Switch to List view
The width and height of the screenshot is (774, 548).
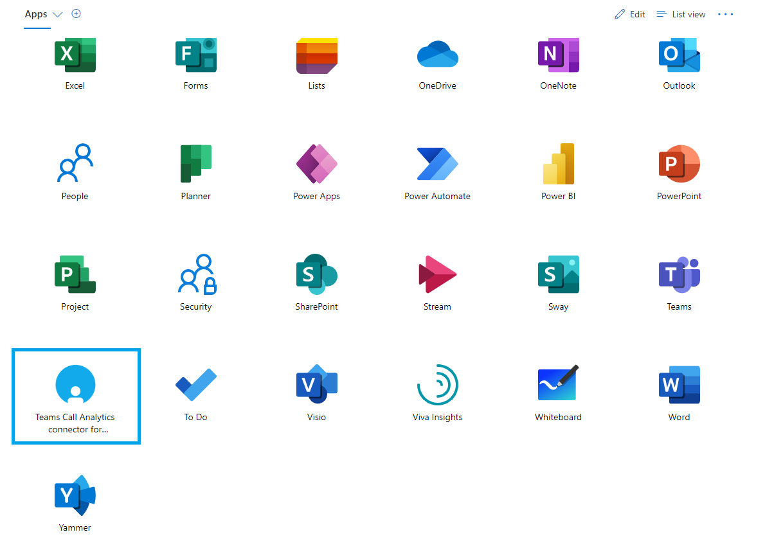pos(681,14)
